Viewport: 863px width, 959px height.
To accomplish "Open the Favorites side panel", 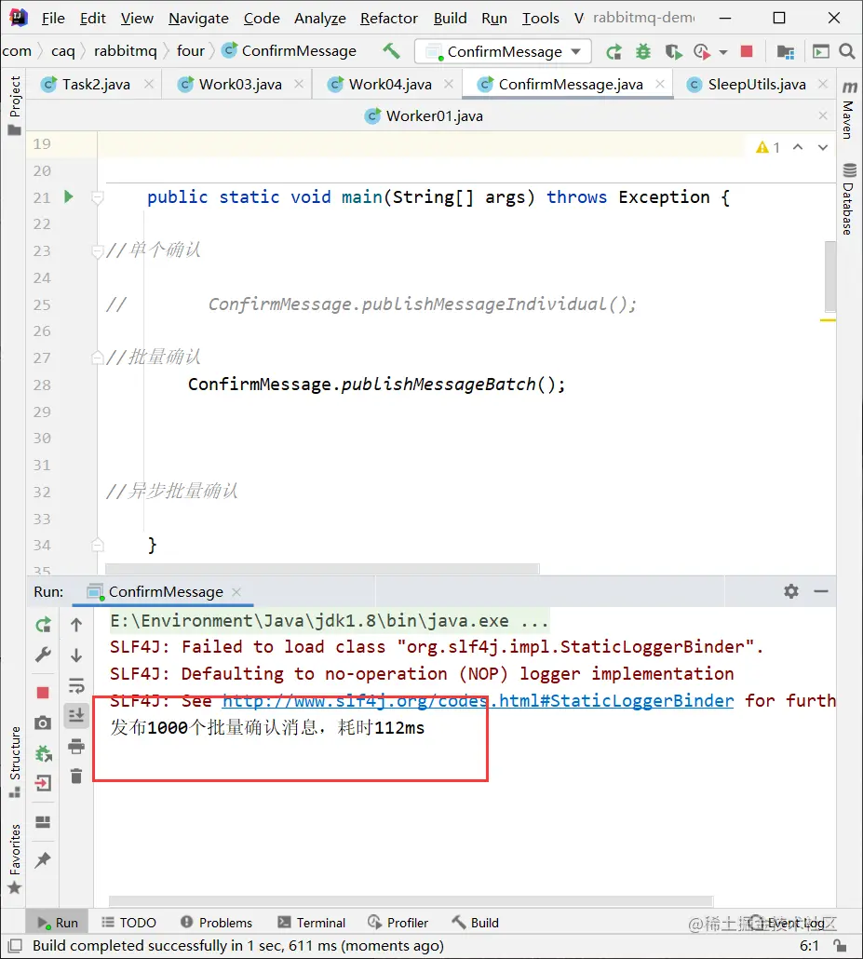I will pyautogui.click(x=14, y=858).
